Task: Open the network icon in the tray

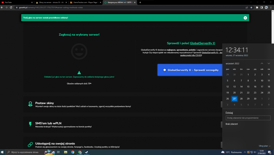Action: point(252,152)
